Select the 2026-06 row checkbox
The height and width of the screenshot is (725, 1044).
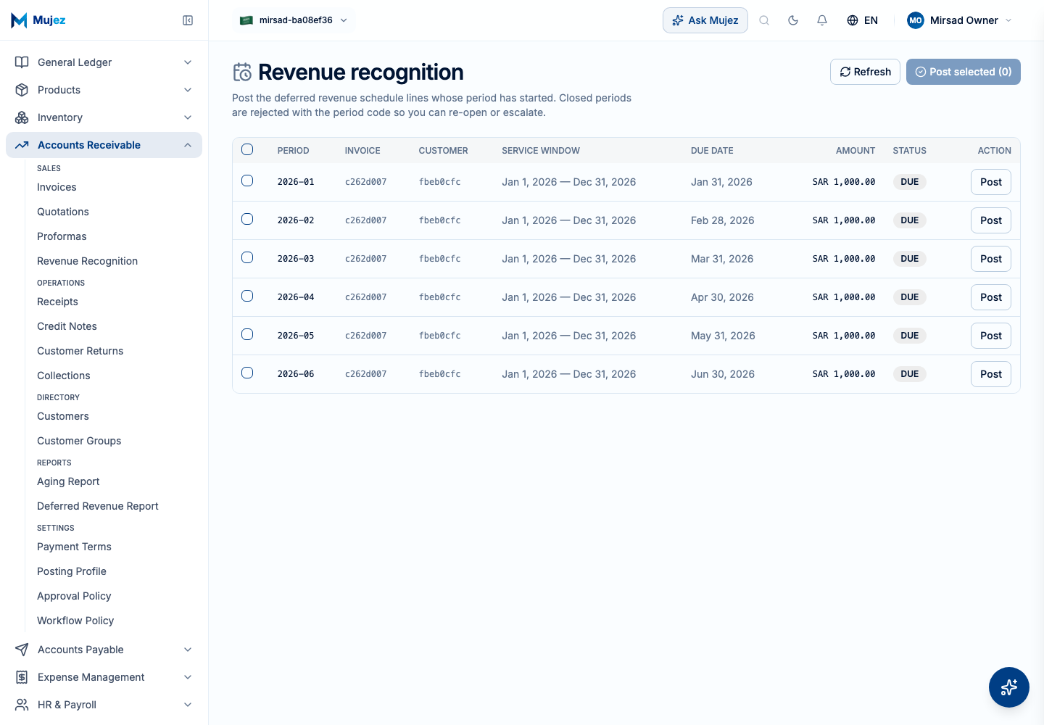coord(247,373)
